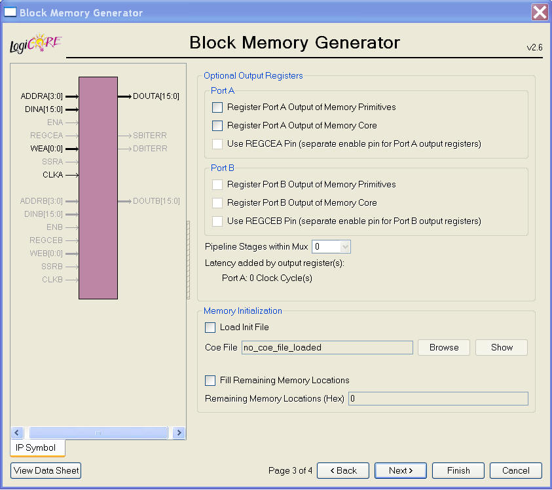Click the Coe File input field
Screen dimensions: 552x490
coord(327,348)
